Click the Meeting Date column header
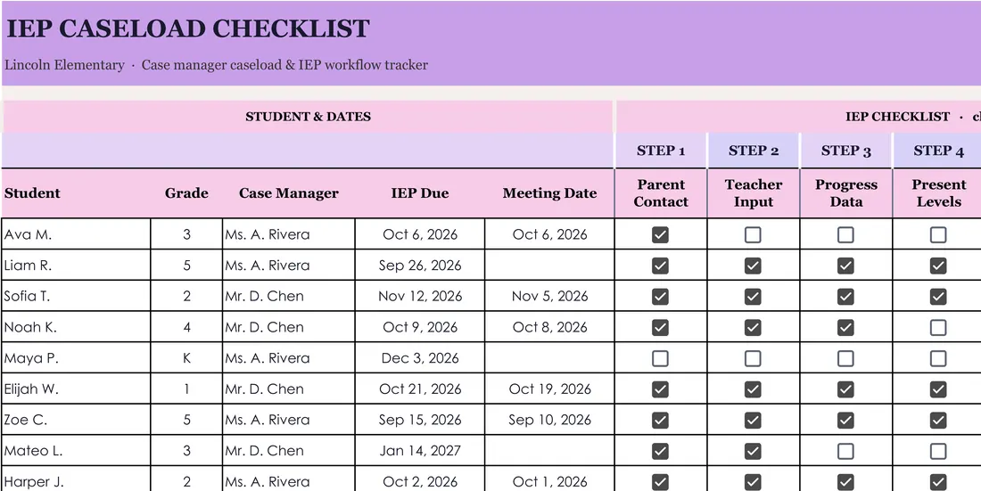The height and width of the screenshot is (491, 981). pyautogui.click(x=550, y=193)
